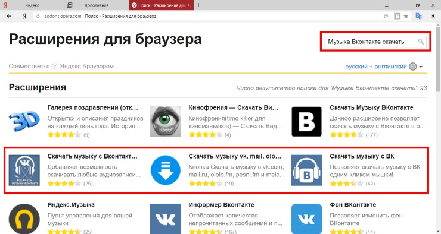Switch to the Дополнения tab
Screen dimensions: 441x234
click(x=97, y=5)
